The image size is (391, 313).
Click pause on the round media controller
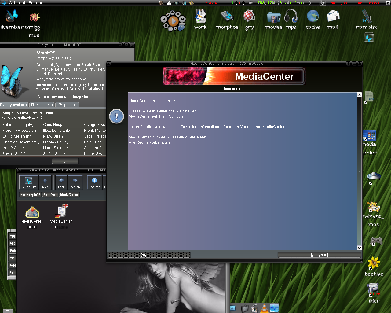tap(166, 26)
